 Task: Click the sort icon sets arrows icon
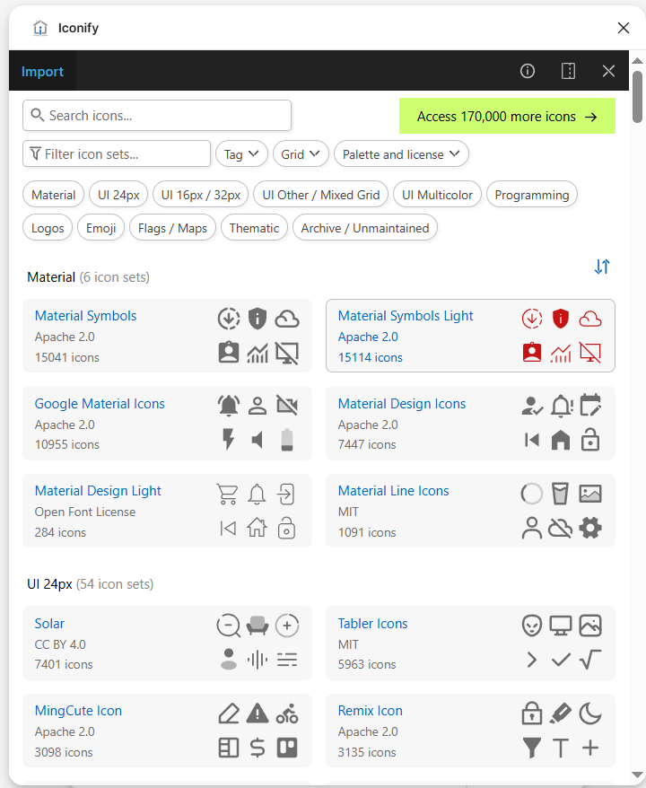coord(602,267)
